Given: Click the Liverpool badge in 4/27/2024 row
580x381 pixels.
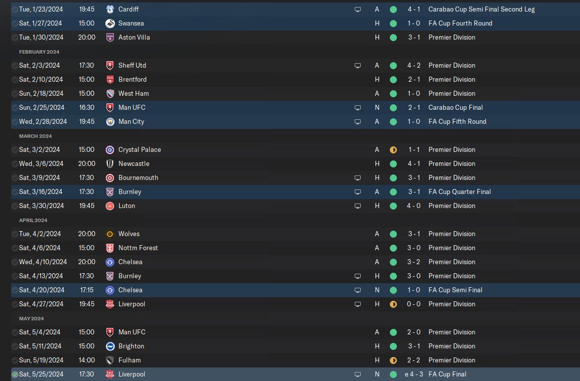Looking at the screenshot, I should tap(110, 304).
